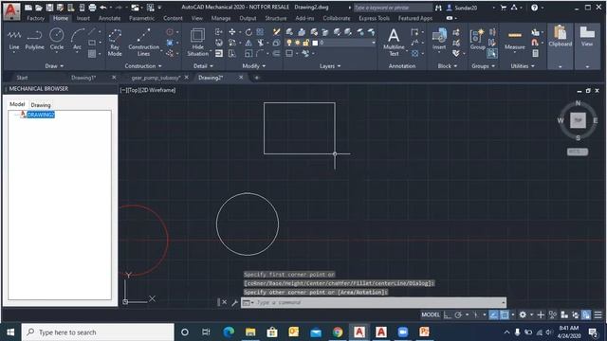
Task: Expand the Groups panel dropdown
Action: pos(483,66)
